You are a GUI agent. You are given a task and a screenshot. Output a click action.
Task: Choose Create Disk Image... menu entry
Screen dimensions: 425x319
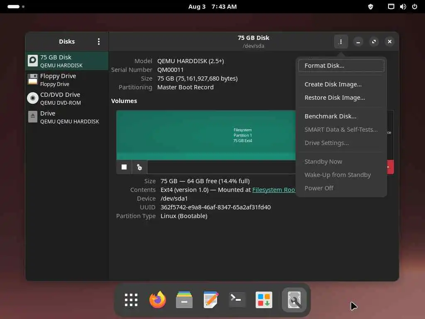pos(341,84)
